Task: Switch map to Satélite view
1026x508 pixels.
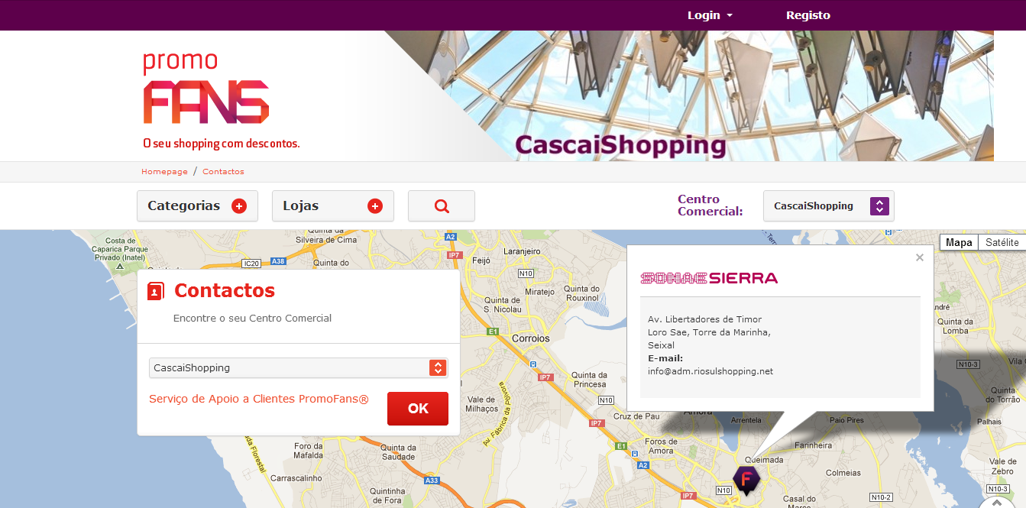Action: pos(1002,242)
